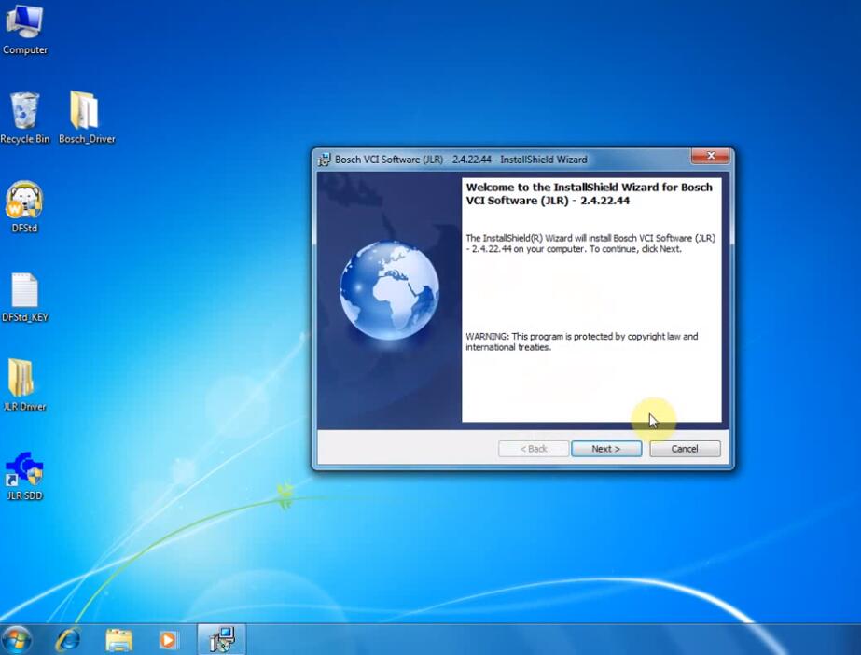Close the InstallShield Wizard window
Image resolution: width=861 pixels, height=655 pixels.
(710, 156)
